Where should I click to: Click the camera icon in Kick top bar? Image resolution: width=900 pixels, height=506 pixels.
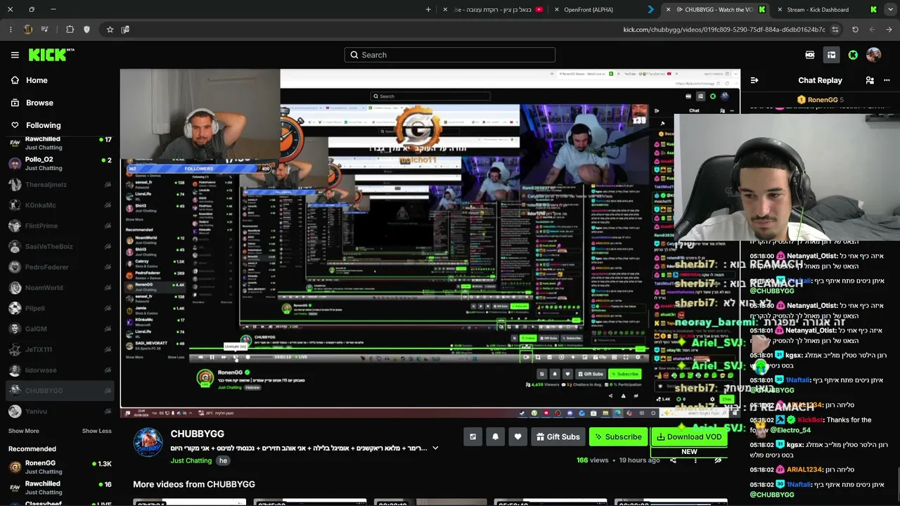pyautogui.click(x=810, y=55)
